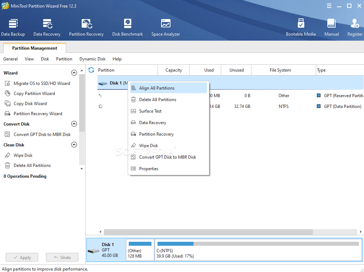Image resolution: width=364 pixels, height=272 pixels.
Task: Select Wipe Disk from the context menu
Action: (169, 146)
